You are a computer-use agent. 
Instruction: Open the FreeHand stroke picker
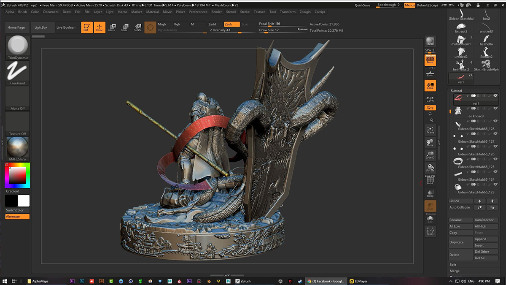coord(18,73)
